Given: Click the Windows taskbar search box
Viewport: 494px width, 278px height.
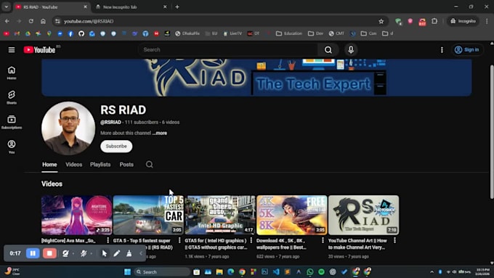Looking at the screenshot, I should tap(162, 271).
